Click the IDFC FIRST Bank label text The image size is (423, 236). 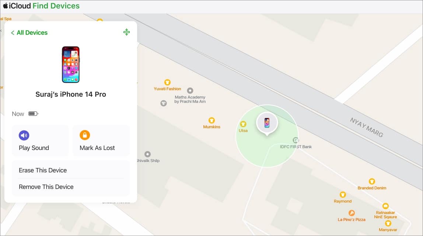click(x=296, y=147)
